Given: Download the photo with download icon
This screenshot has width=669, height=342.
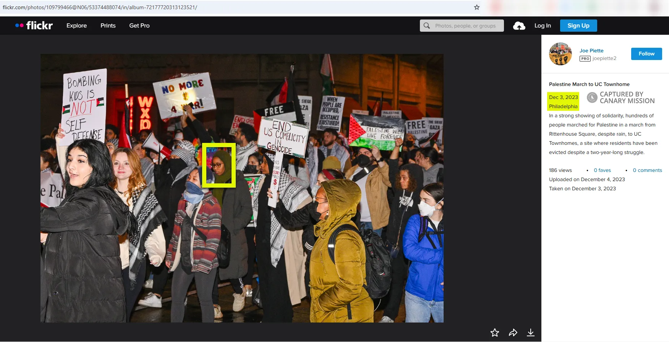Looking at the screenshot, I should point(531,332).
